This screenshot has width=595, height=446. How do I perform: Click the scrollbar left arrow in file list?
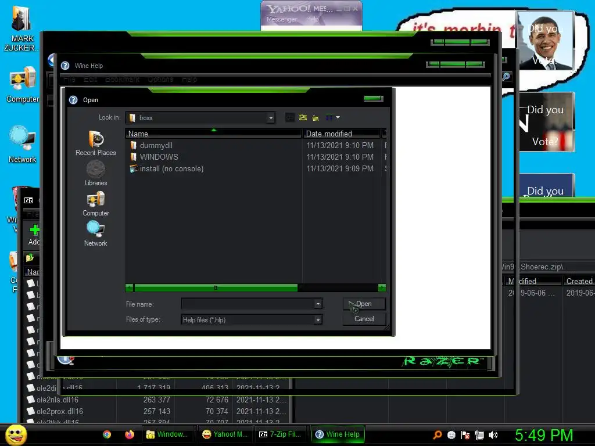(130, 288)
